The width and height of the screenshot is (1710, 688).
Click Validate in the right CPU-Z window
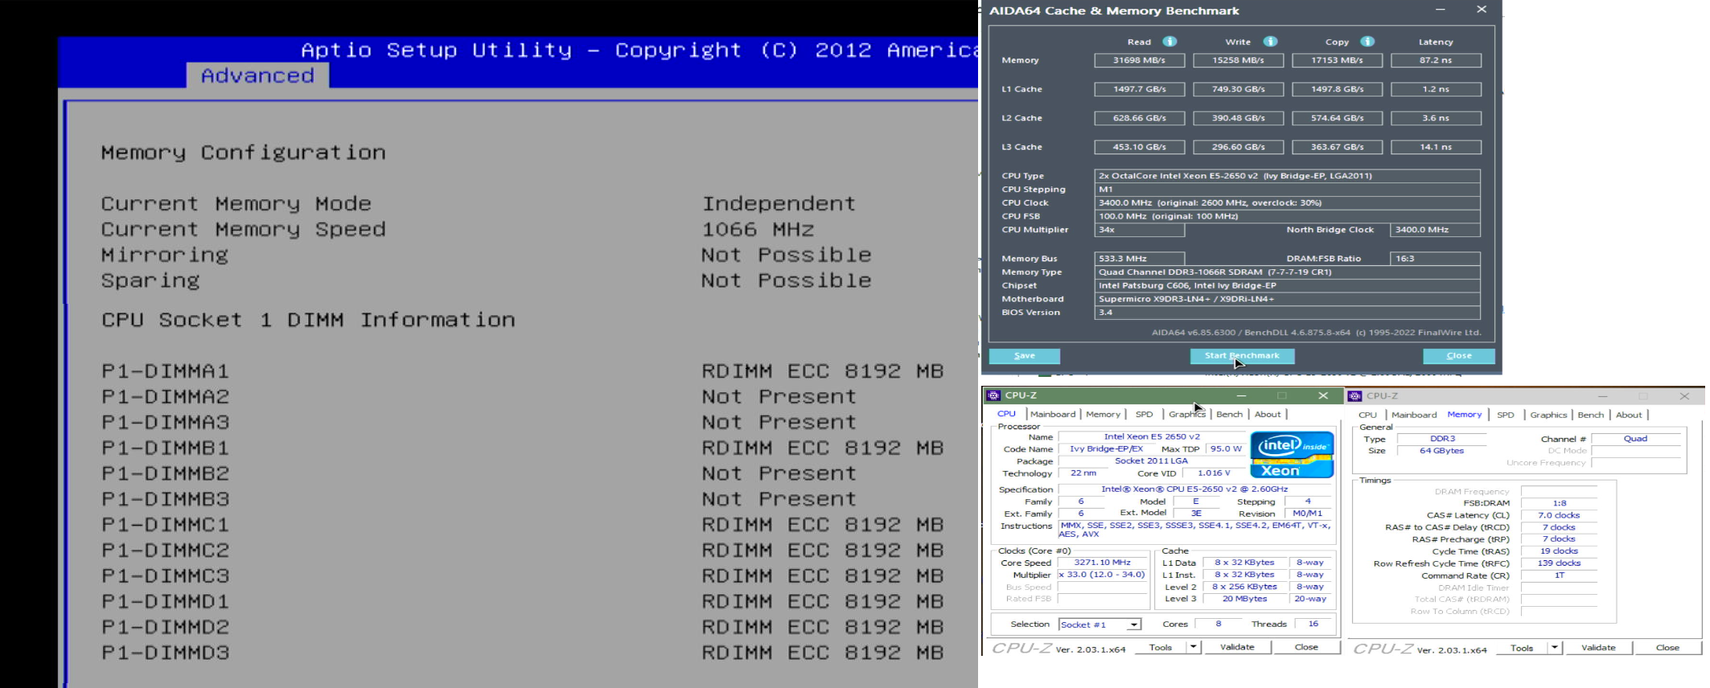pos(1598,648)
